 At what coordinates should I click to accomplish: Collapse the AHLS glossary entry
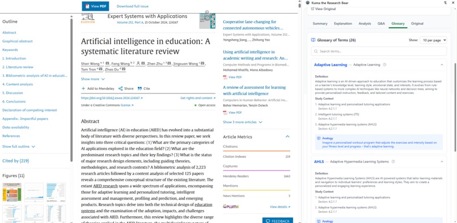click(x=442, y=161)
